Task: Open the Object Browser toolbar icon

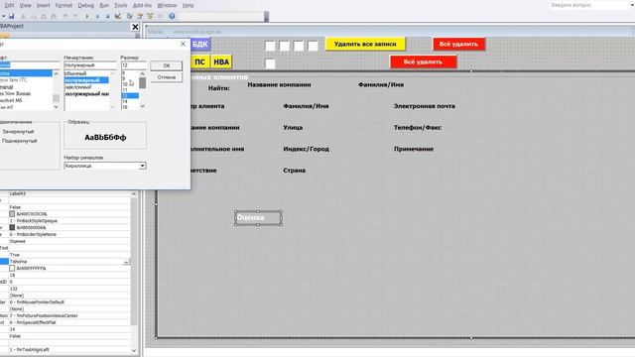Action: (x=150, y=16)
